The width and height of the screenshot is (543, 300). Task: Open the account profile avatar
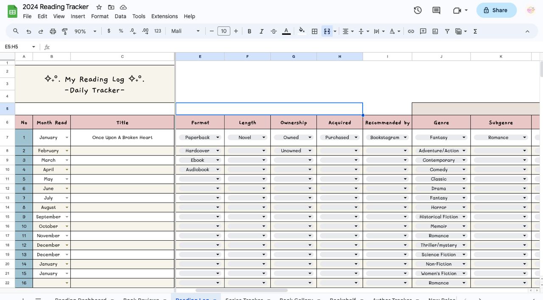pyautogui.click(x=531, y=10)
